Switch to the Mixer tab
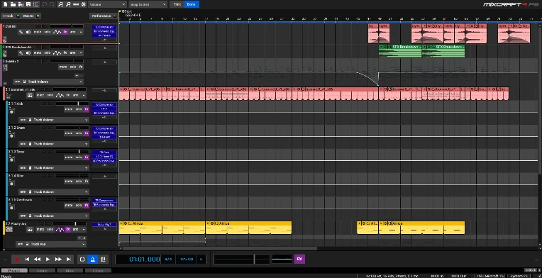542x278 pixels. coord(70,271)
